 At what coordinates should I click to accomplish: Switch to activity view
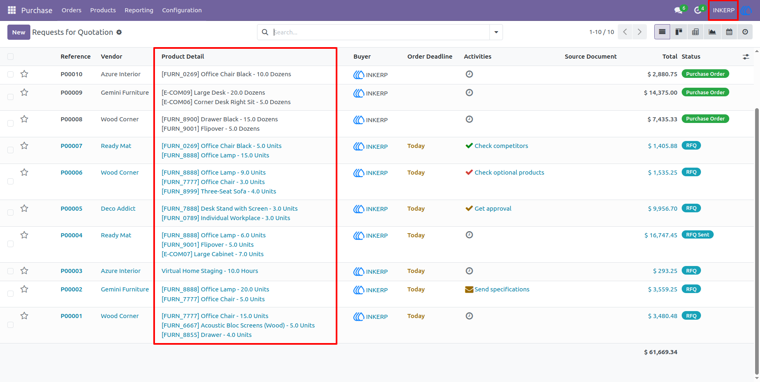point(745,32)
